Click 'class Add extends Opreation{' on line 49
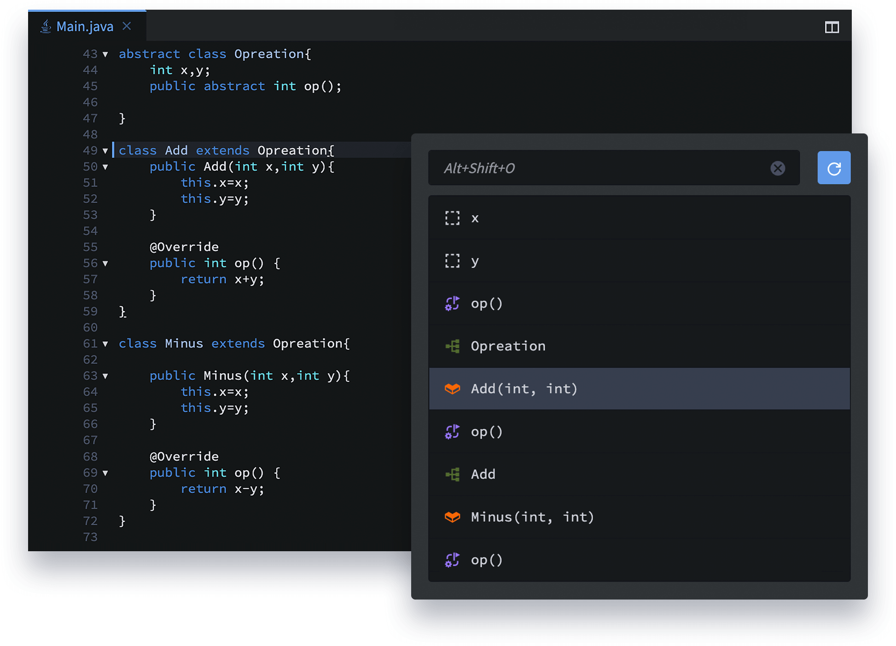The width and height of the screenshot is (896, 646). coord(227,150)
